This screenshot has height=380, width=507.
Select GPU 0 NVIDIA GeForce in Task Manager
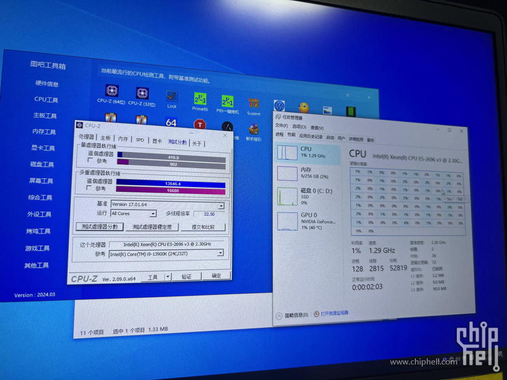click(309, 221)
